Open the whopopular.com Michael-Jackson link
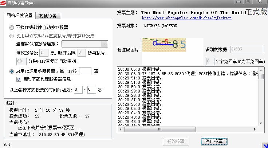This screenshot has width=268, height=148. pos(187,18)
